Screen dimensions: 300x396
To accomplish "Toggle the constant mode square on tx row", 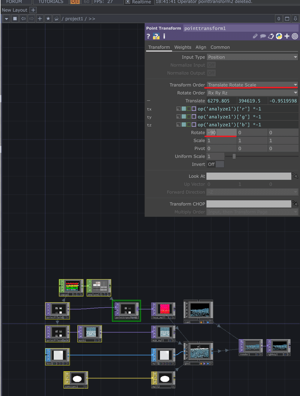I will (x=178, y=109).
